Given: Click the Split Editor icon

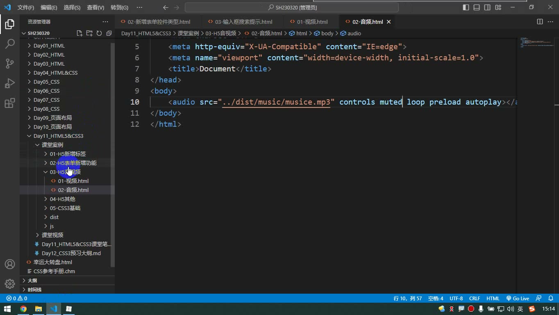Looking at the screenshot, I should pyautogui.click(x=540, y=22).
